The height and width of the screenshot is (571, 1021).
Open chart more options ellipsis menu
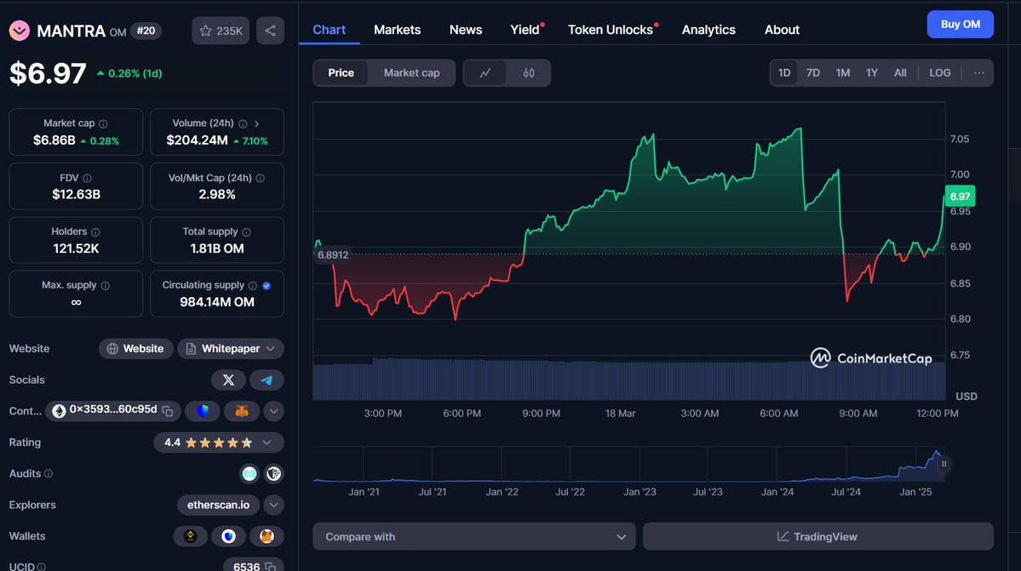[978, 73]
